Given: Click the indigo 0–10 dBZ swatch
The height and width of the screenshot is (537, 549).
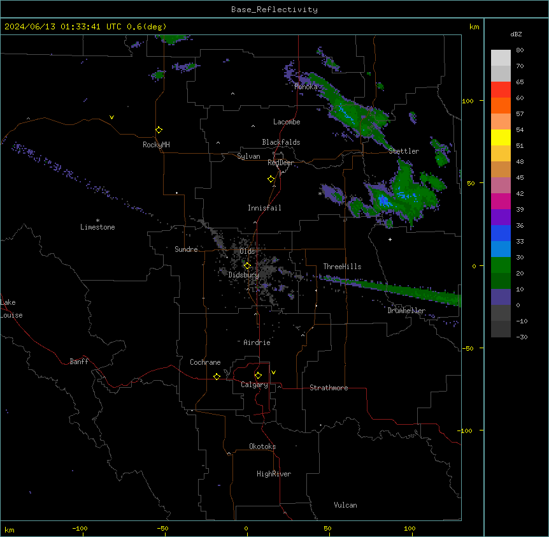Looking at the screenshot, I should click(x=501, y=297).
